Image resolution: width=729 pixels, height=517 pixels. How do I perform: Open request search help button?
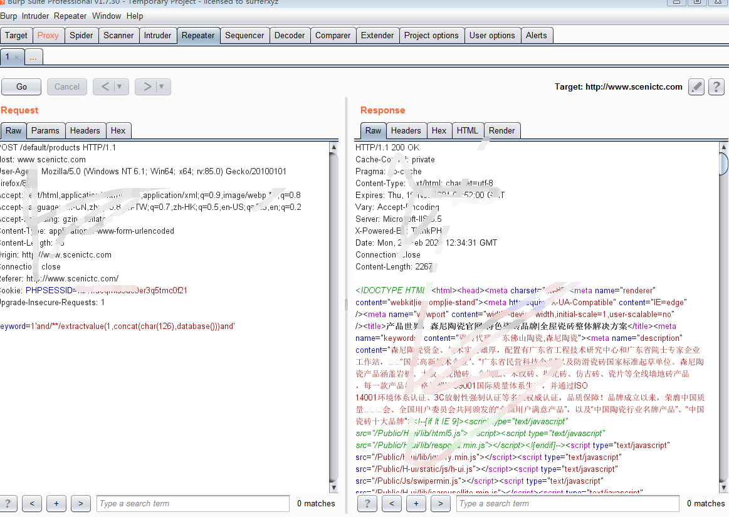coord(8,503)
